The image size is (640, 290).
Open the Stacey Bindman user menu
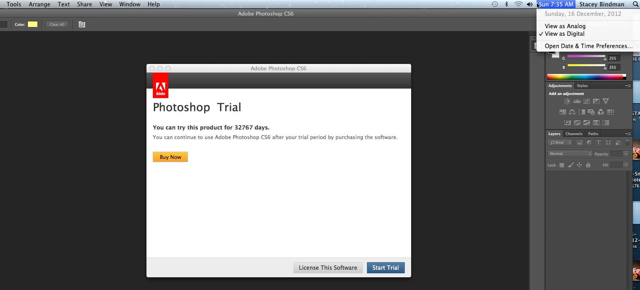coord(602,4)
